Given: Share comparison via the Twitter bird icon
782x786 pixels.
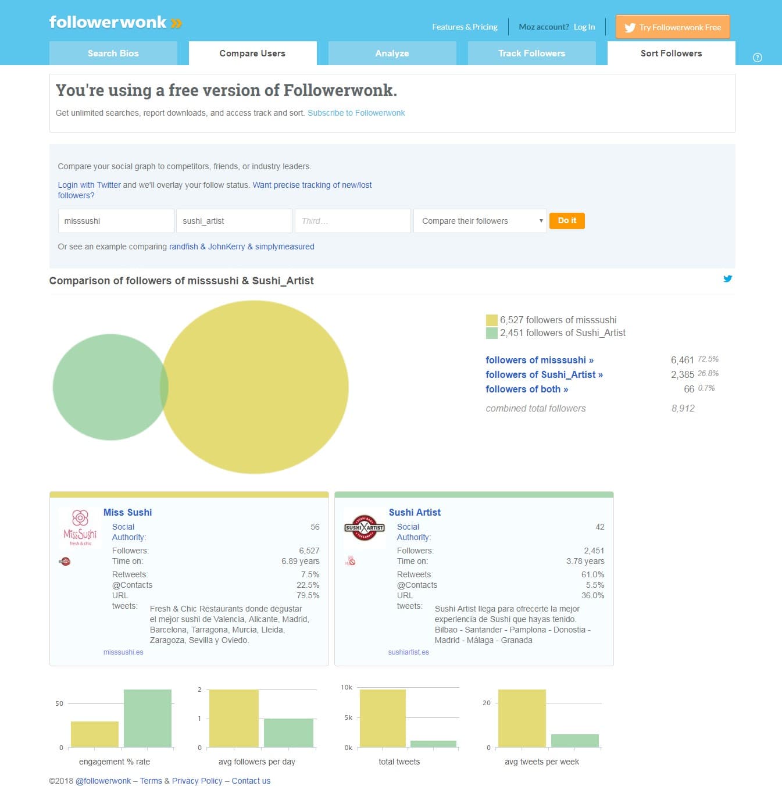Looking at the screenshot, I should [727, 278].
